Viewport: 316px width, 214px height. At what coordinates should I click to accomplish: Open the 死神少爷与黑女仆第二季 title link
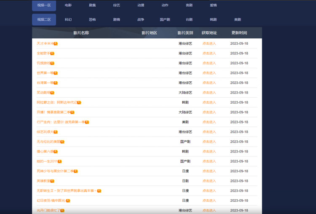55,171
